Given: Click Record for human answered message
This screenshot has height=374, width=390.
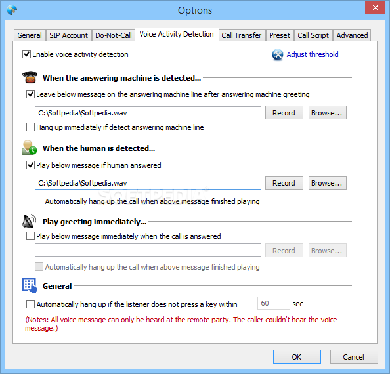Looking at the screenshot, I should click(284, 183).
